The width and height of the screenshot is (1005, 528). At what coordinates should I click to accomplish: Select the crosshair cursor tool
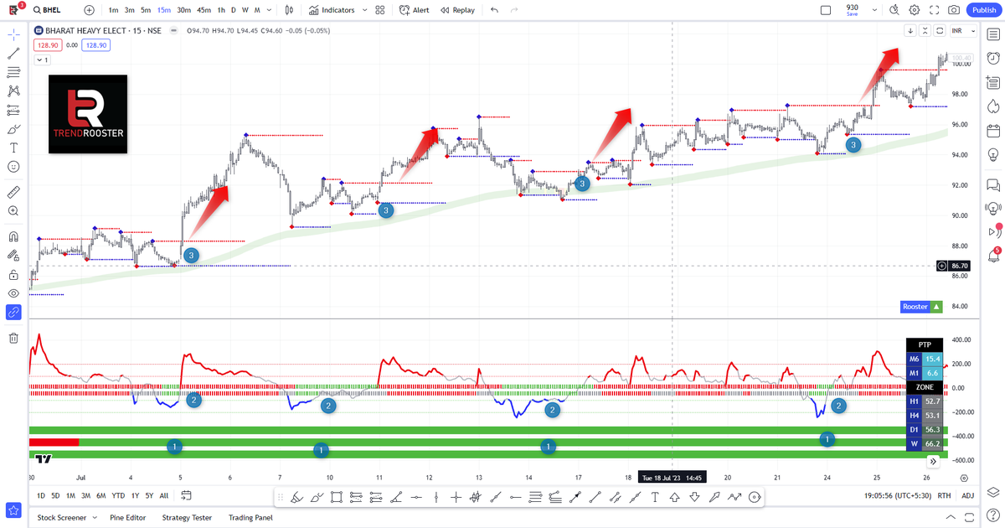13,35
